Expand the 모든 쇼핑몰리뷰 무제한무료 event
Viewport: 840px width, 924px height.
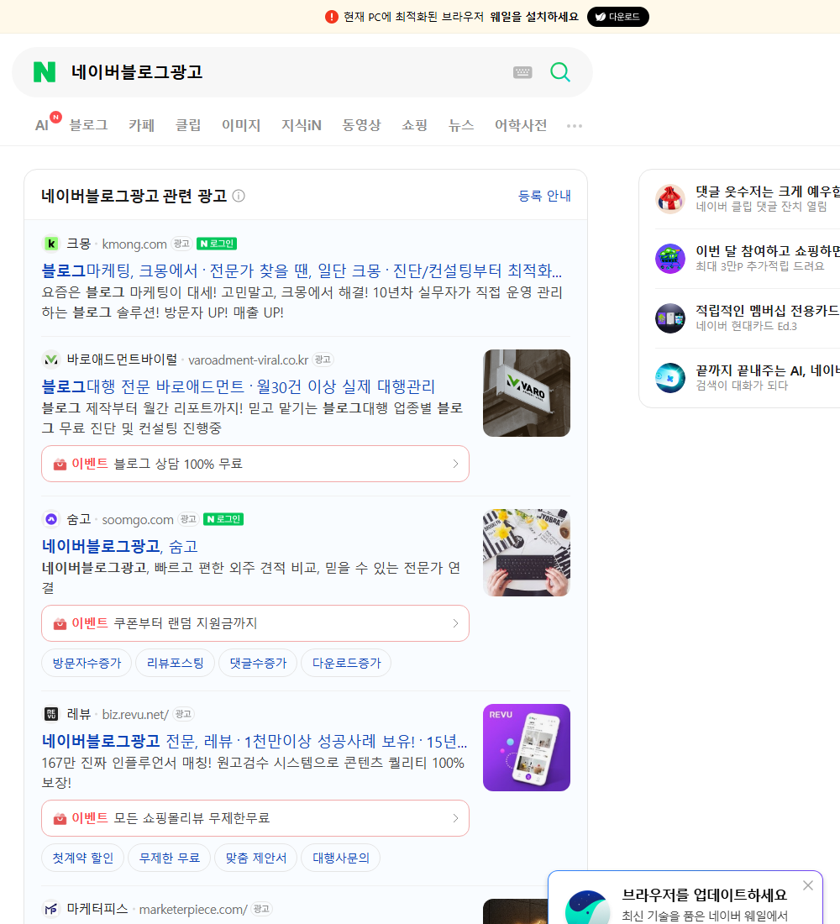(x=255, y=818)
